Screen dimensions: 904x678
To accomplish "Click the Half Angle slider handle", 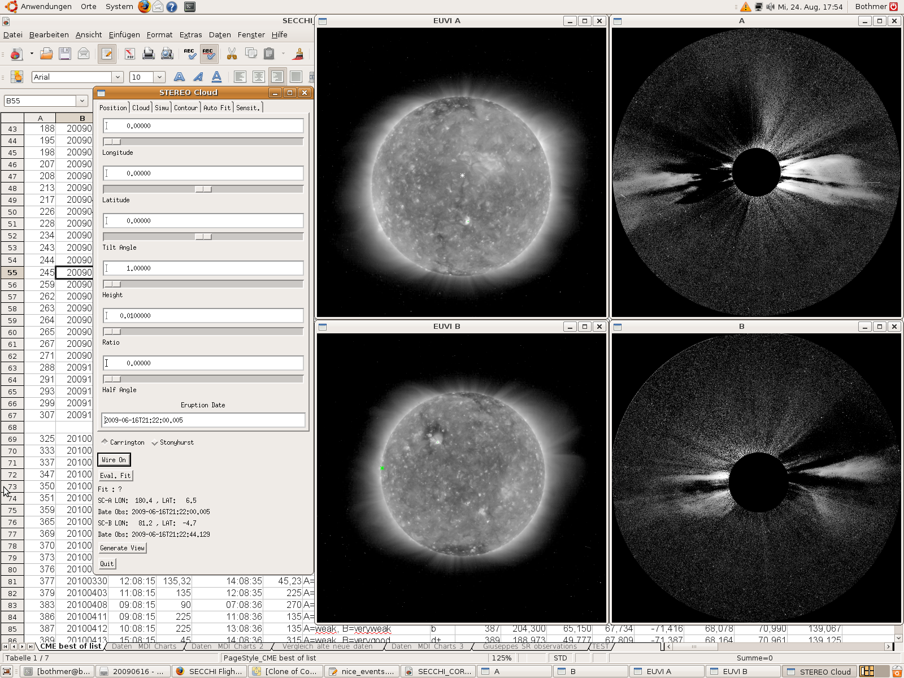I will click(x=112, y=379).
